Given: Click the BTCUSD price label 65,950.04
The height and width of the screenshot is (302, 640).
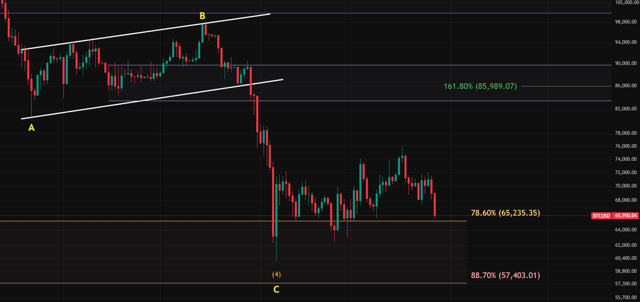Looking at the screenshot, I should point(626,215).
